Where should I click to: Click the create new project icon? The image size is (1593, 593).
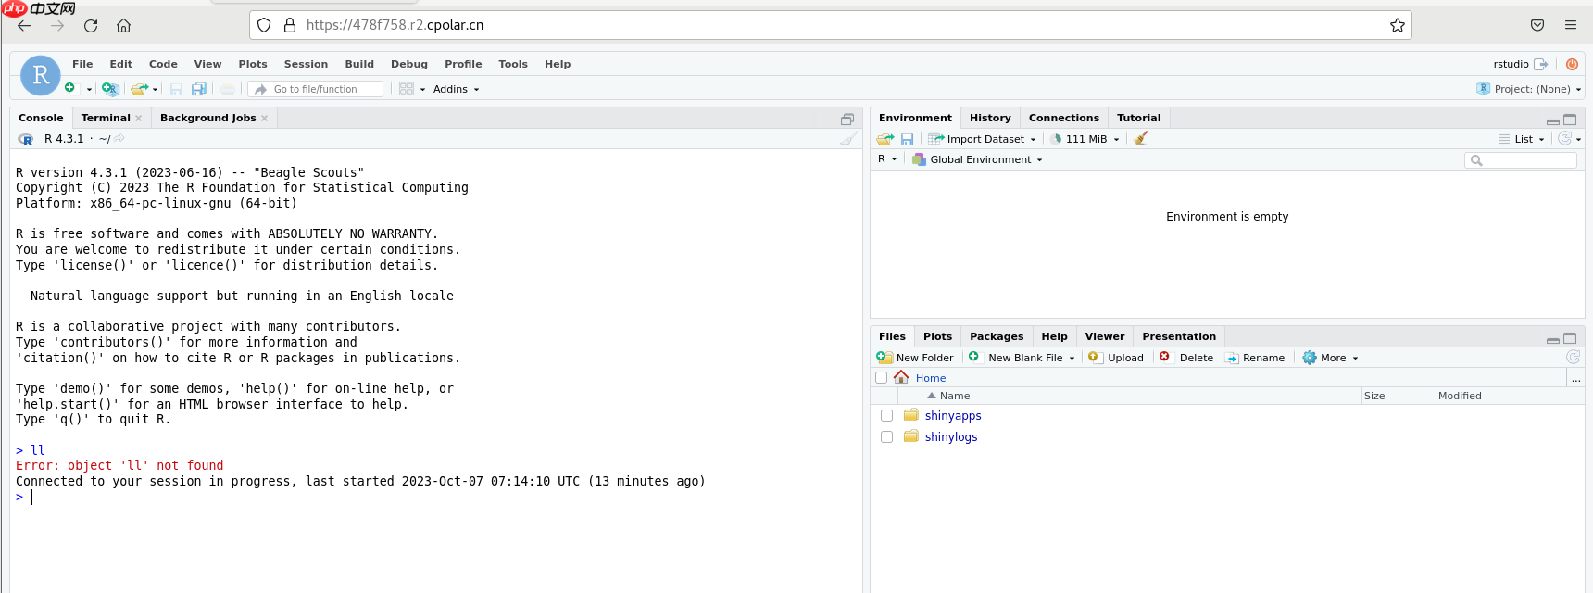(110, 89)
